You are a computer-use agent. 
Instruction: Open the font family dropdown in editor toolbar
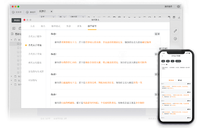tap(47, 17)
